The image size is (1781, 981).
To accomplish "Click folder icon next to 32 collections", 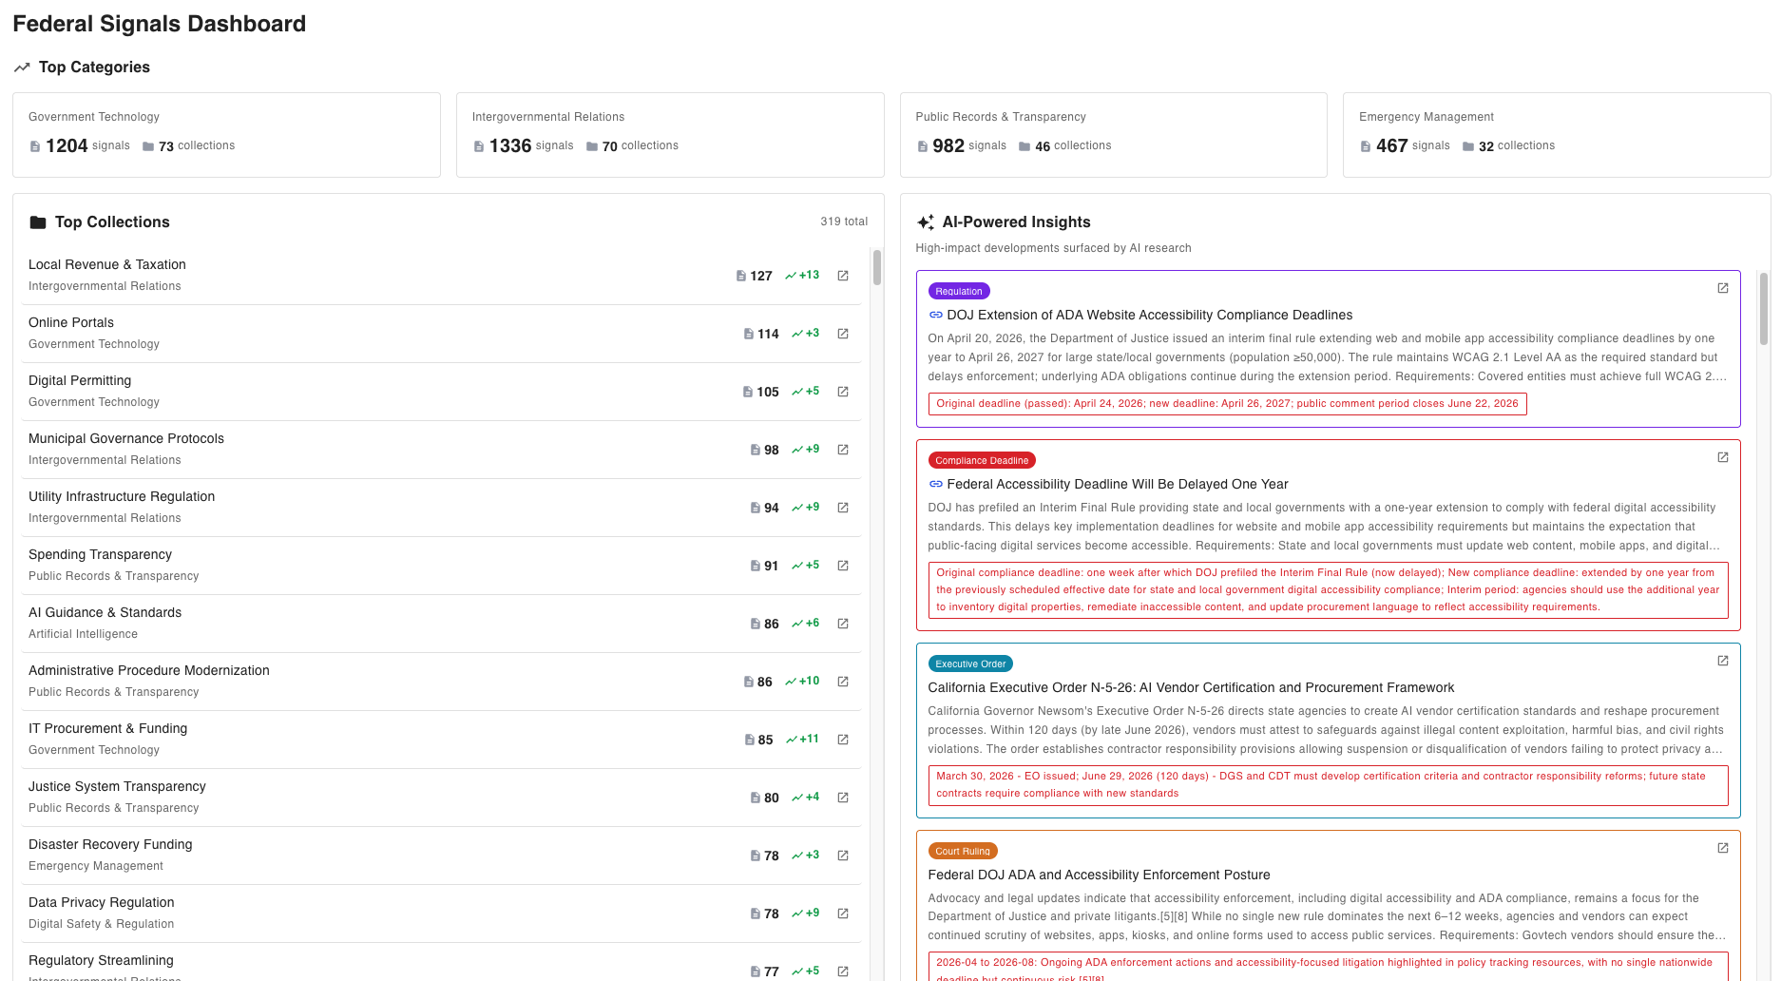I will [1468, 146].
